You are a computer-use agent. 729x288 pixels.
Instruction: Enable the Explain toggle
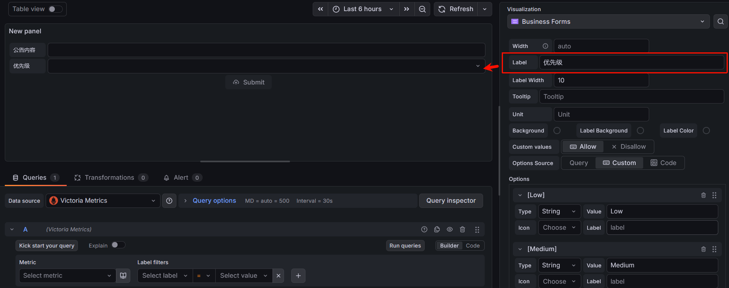click(118, 245)
